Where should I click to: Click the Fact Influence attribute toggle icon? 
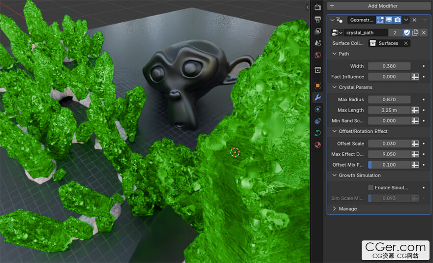pos(415,77)
